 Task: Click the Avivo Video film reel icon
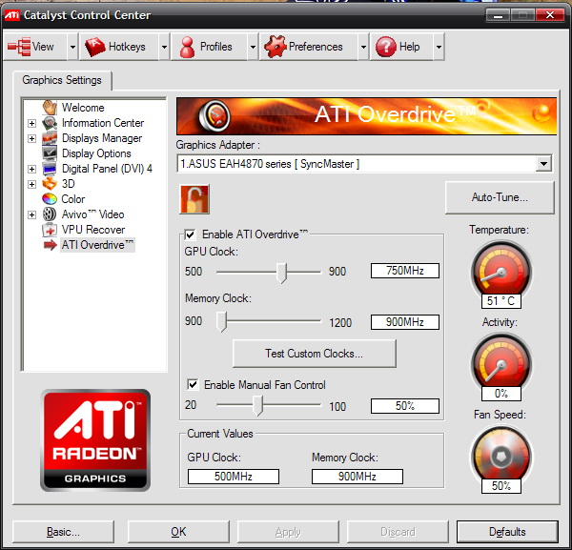pyautogui.click(x=50, y=214)
